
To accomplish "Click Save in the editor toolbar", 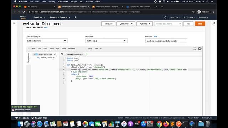I will [x=90, y=49].
